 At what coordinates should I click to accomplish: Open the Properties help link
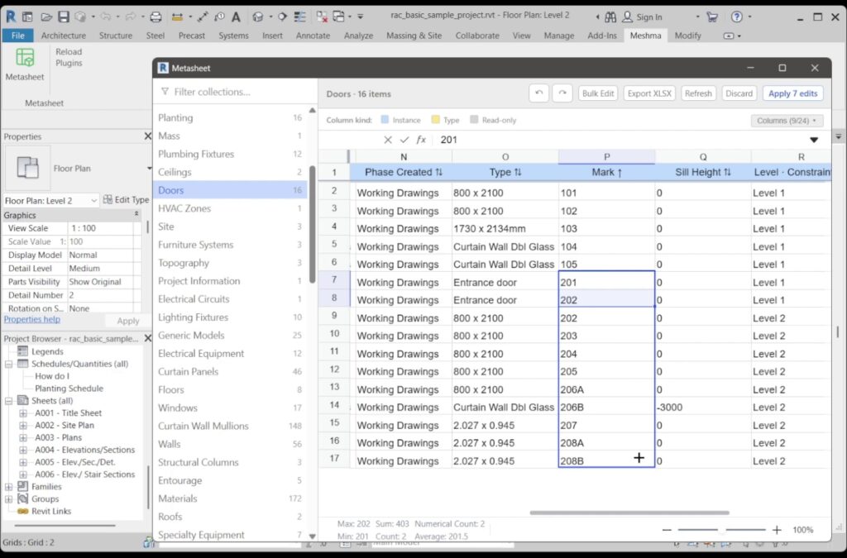[32, 319]
